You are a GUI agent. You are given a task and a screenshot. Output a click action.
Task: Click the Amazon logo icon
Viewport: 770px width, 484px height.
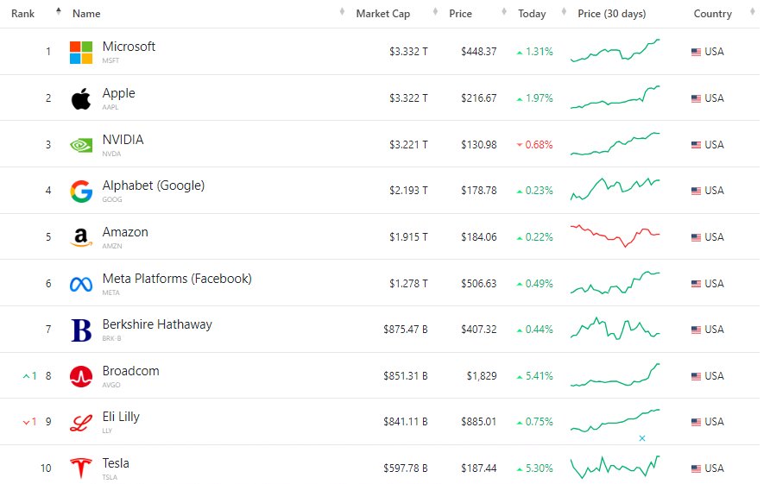81,237
